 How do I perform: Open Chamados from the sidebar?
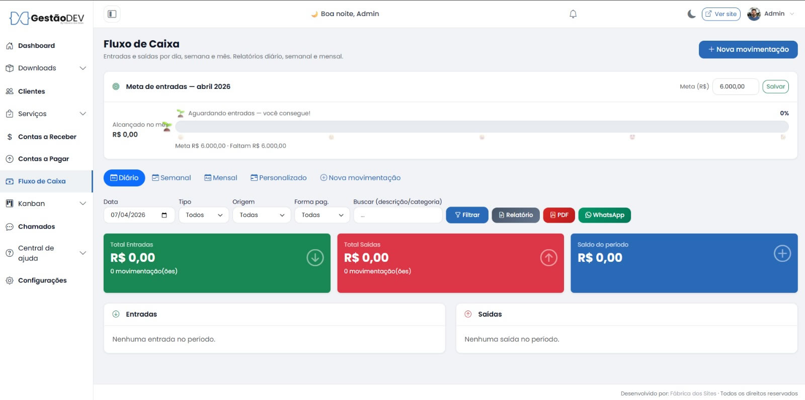[x=36, y=227]
